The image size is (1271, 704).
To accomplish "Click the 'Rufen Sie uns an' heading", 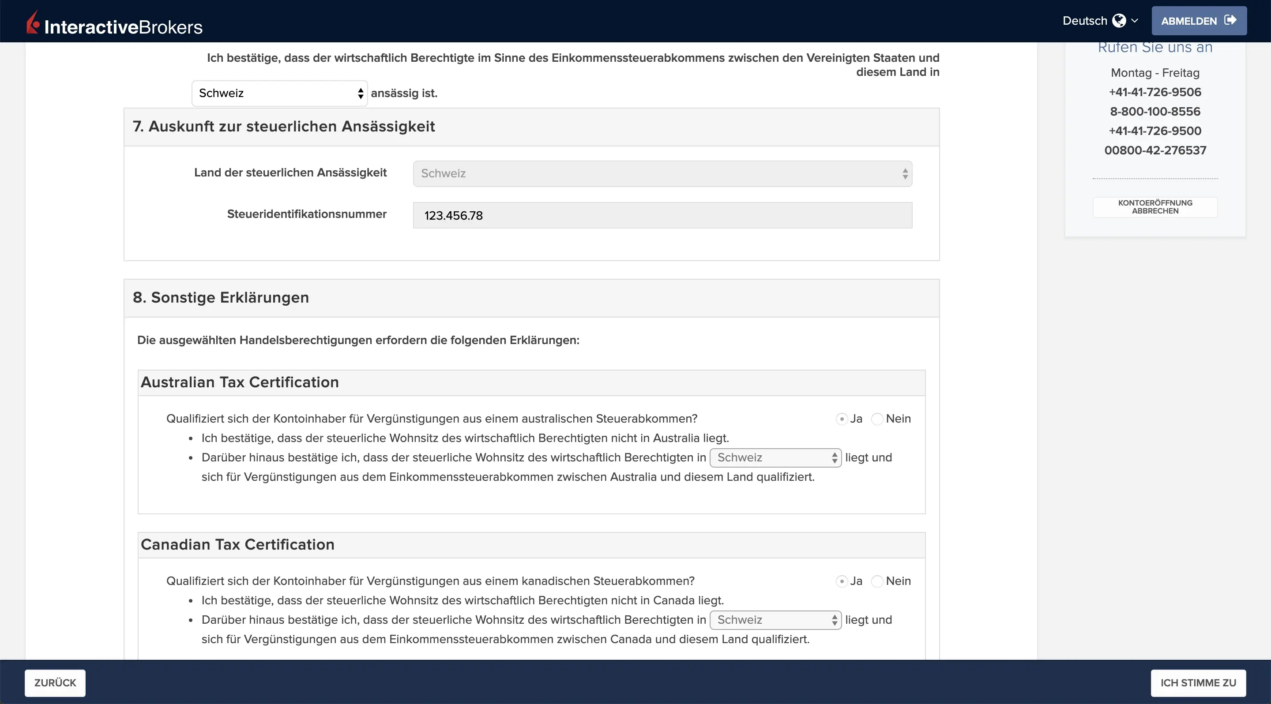I will coord(1155,48).
